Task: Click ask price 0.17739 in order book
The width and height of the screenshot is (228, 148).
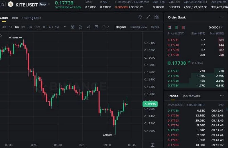Action: (173, 50)
